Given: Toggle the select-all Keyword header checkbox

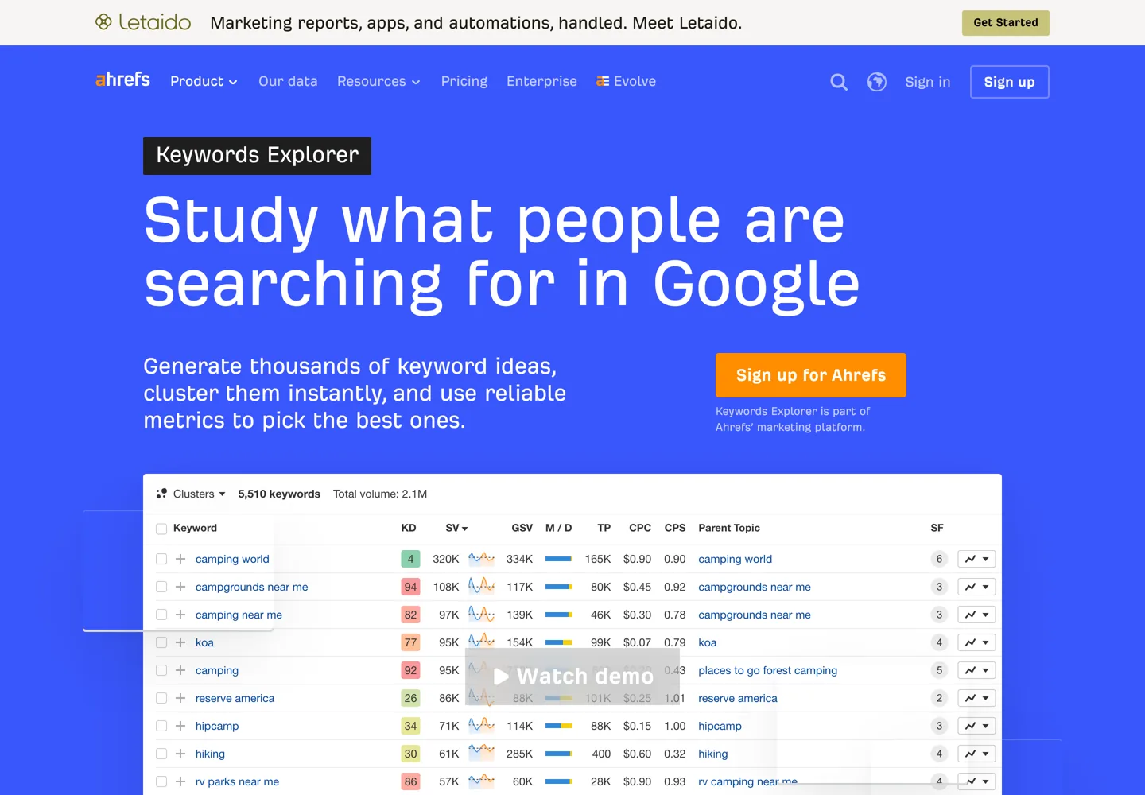Looking at the screenshot, I should 161,529.
